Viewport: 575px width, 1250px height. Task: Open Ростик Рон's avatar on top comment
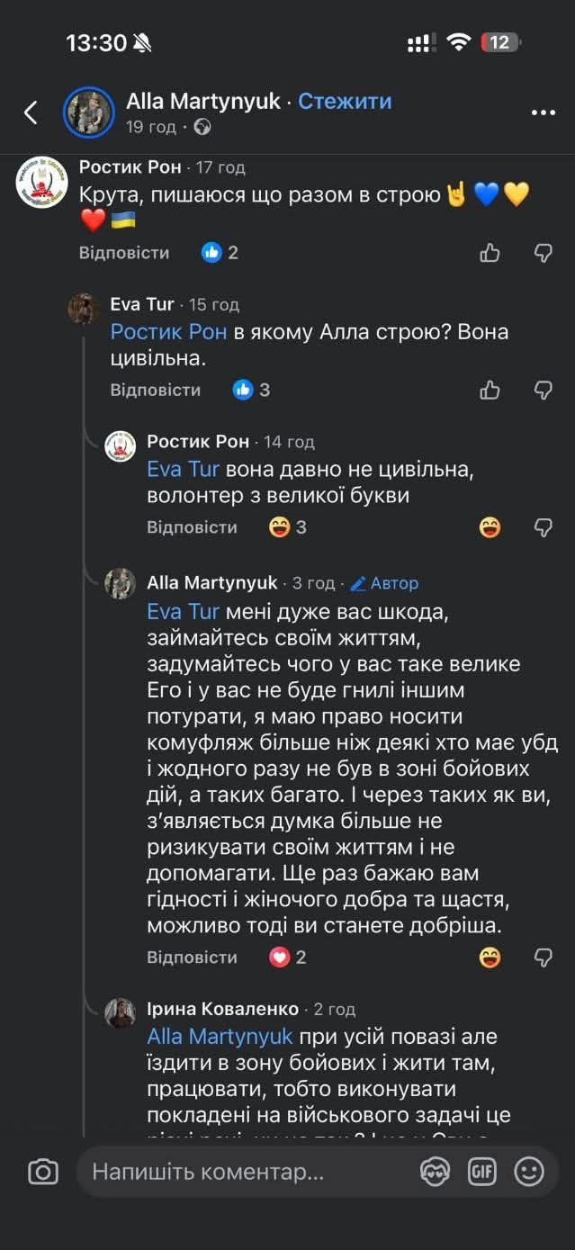click(42, 183)
